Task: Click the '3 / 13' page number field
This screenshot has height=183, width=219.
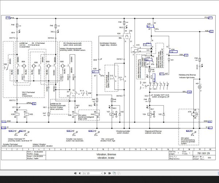Action: coord(92,173)
